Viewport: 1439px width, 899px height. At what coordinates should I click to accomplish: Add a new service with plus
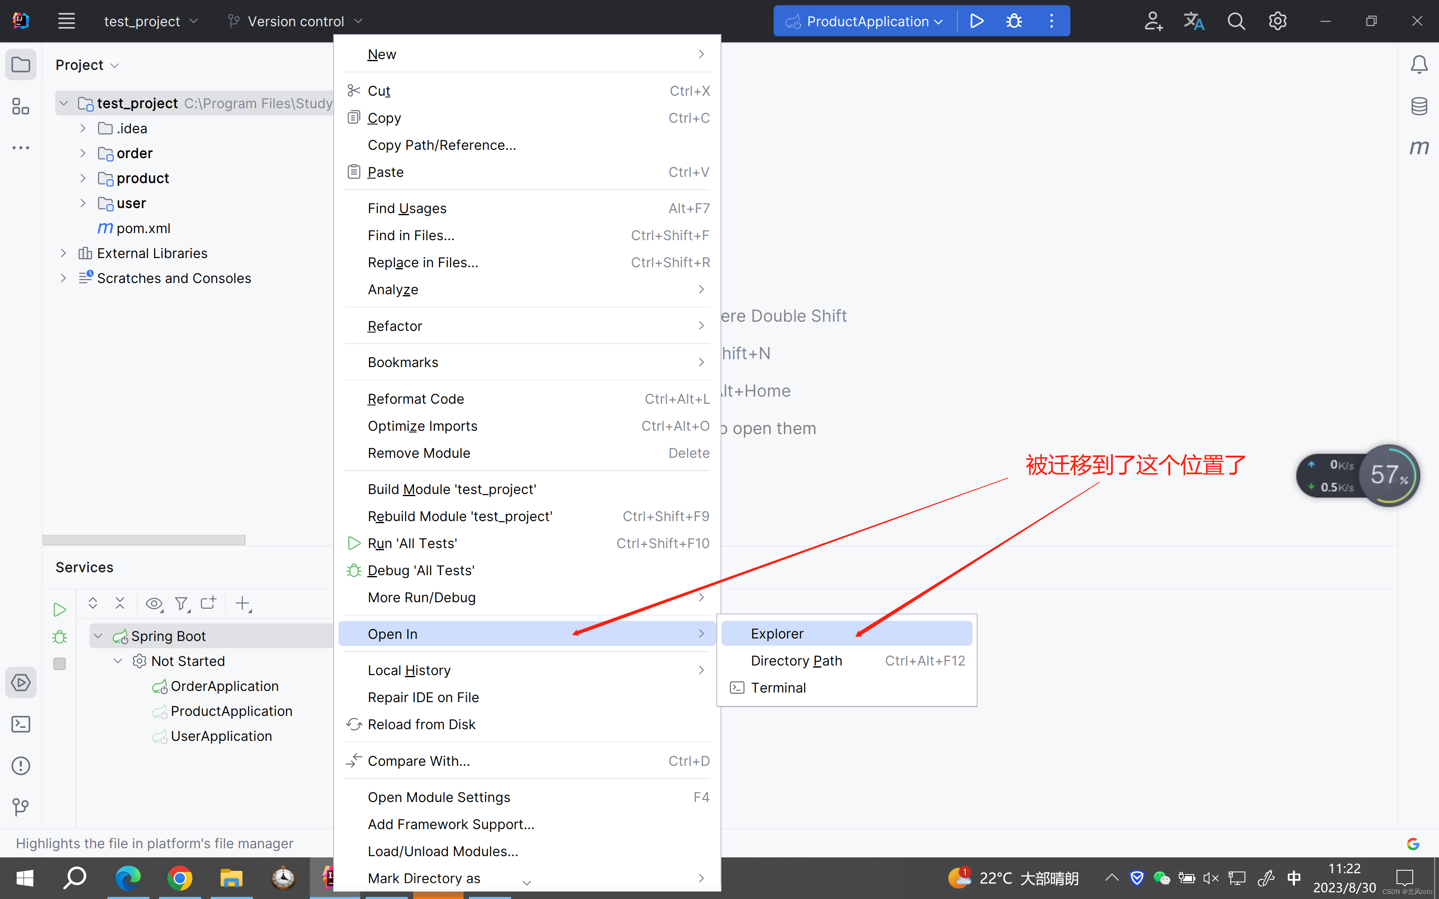click(243, 604)
